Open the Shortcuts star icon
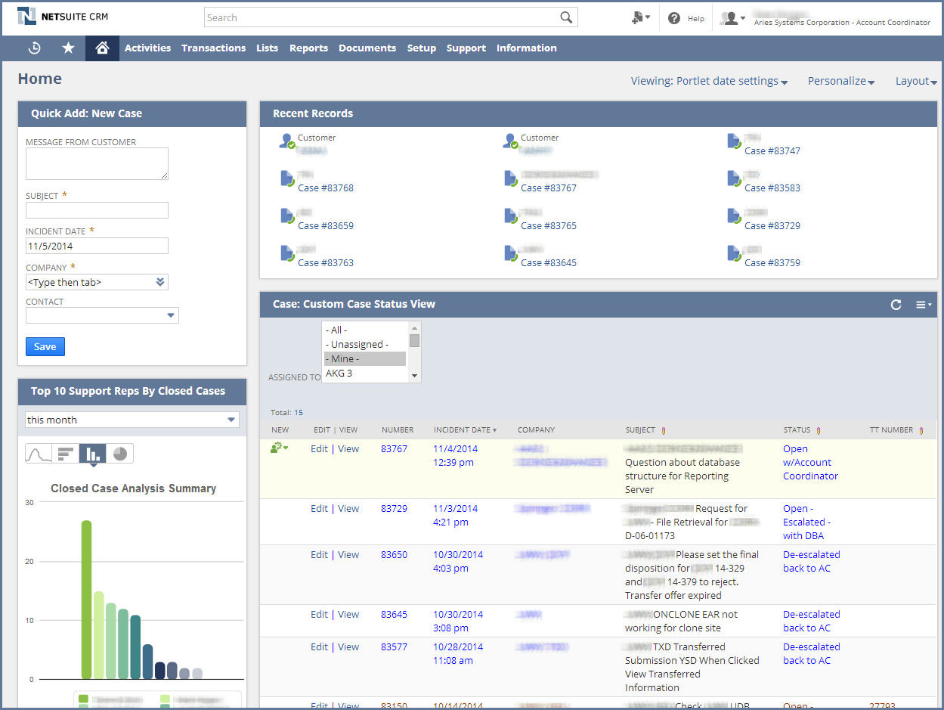The height and width of the screenshot is (710, 944). (x=68, y=48)
